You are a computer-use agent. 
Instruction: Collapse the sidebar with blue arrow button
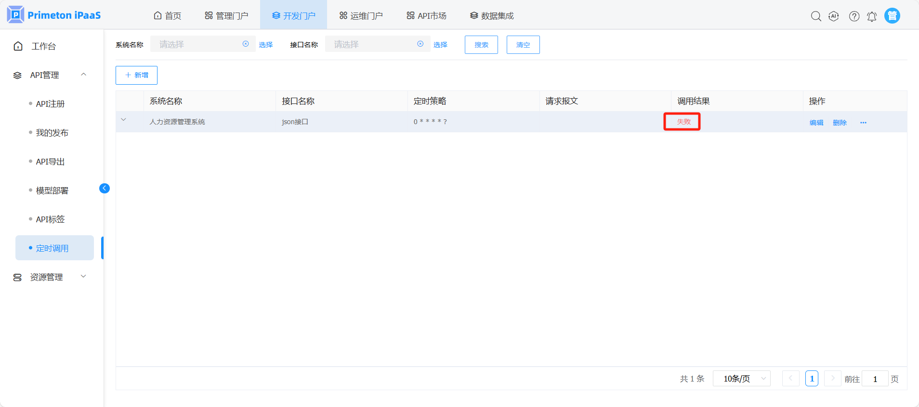pyautogui.click(x=105, y=188)
